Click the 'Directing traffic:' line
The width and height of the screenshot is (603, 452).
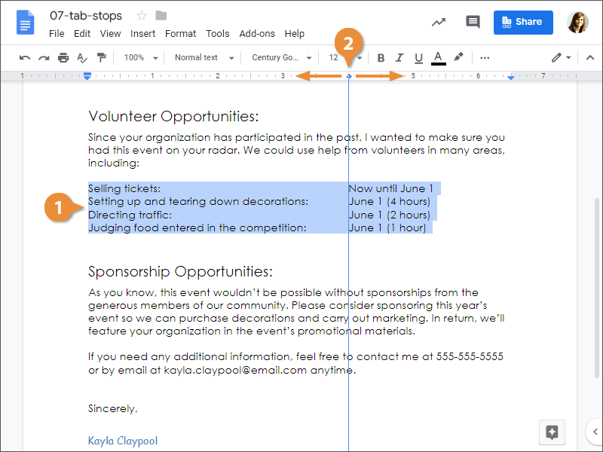coord(130,215)
